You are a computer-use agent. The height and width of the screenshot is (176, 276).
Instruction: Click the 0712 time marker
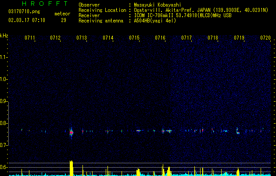point(55,37)
